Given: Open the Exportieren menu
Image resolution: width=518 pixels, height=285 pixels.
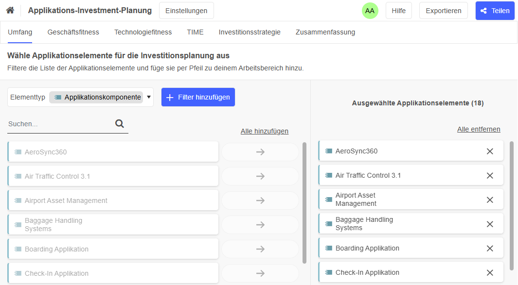Looking at the screenshot, I should point(443,10).
